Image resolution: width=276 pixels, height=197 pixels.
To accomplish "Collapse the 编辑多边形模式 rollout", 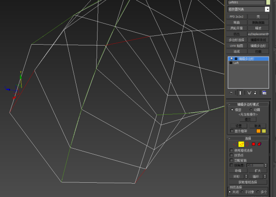I will (248, 104).
